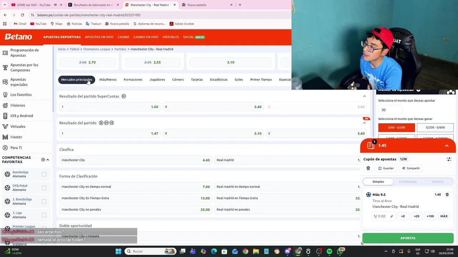Share the coupon with Compartir button
Screen dimensions: 458x257
coord(411,168)
